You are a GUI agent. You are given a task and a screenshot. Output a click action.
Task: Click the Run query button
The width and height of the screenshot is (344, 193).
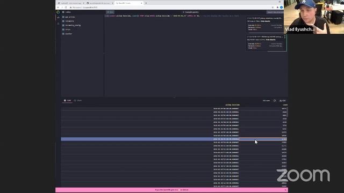coord(110,12)
